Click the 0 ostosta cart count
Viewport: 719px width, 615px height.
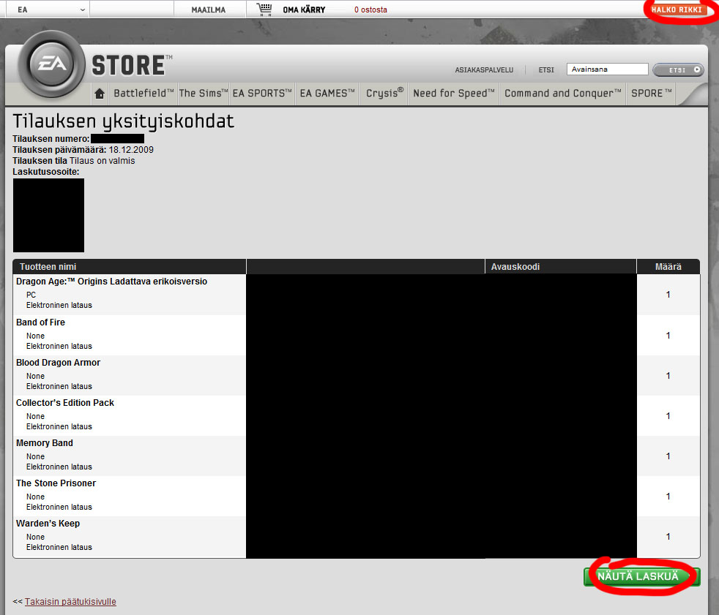(370, 10)
